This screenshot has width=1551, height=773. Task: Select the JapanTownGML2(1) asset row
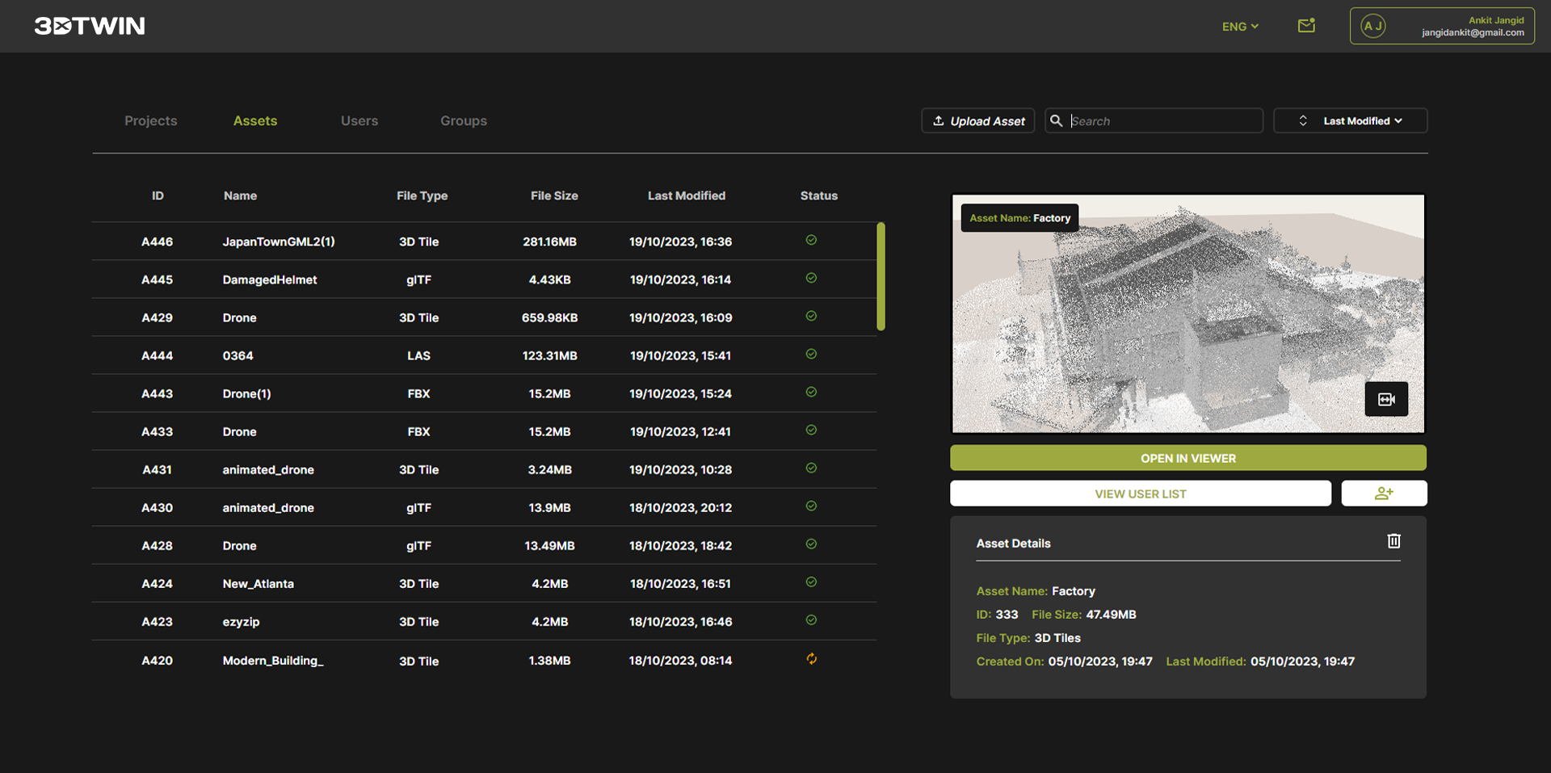tap(484, 242)
